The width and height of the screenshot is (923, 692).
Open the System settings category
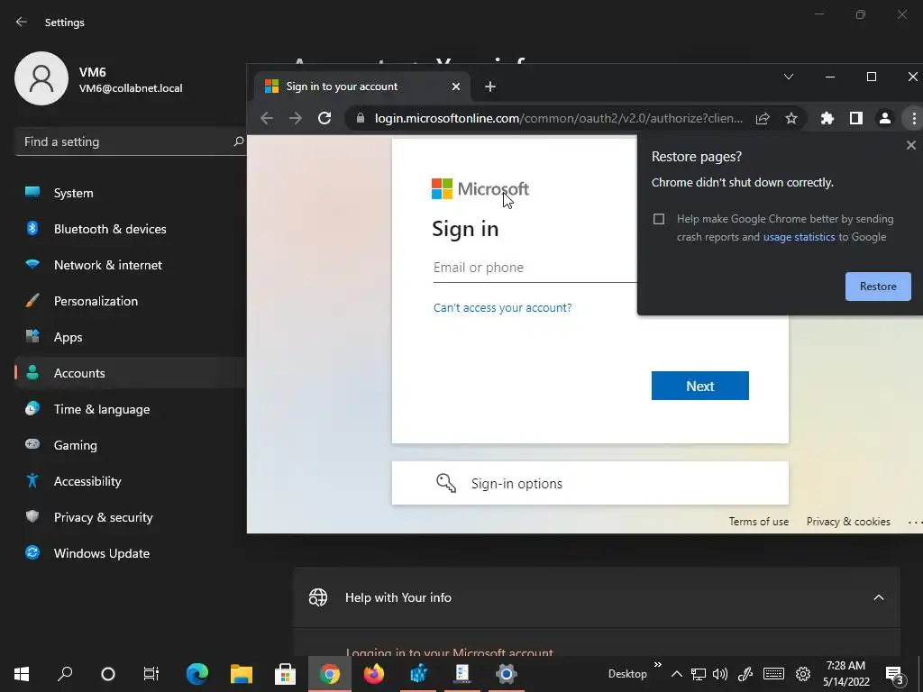[x=130, y=193]
